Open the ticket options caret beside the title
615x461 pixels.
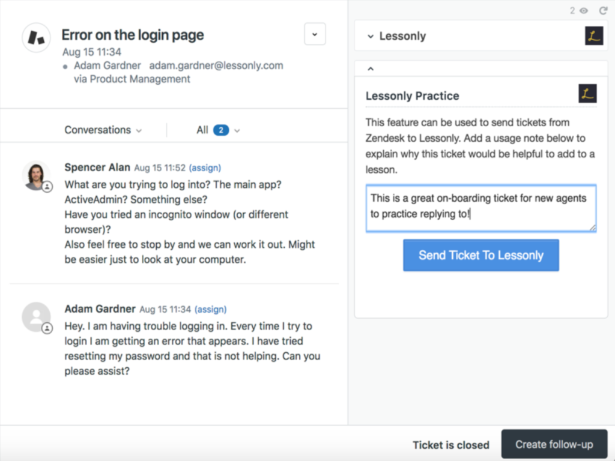[315, 34]
